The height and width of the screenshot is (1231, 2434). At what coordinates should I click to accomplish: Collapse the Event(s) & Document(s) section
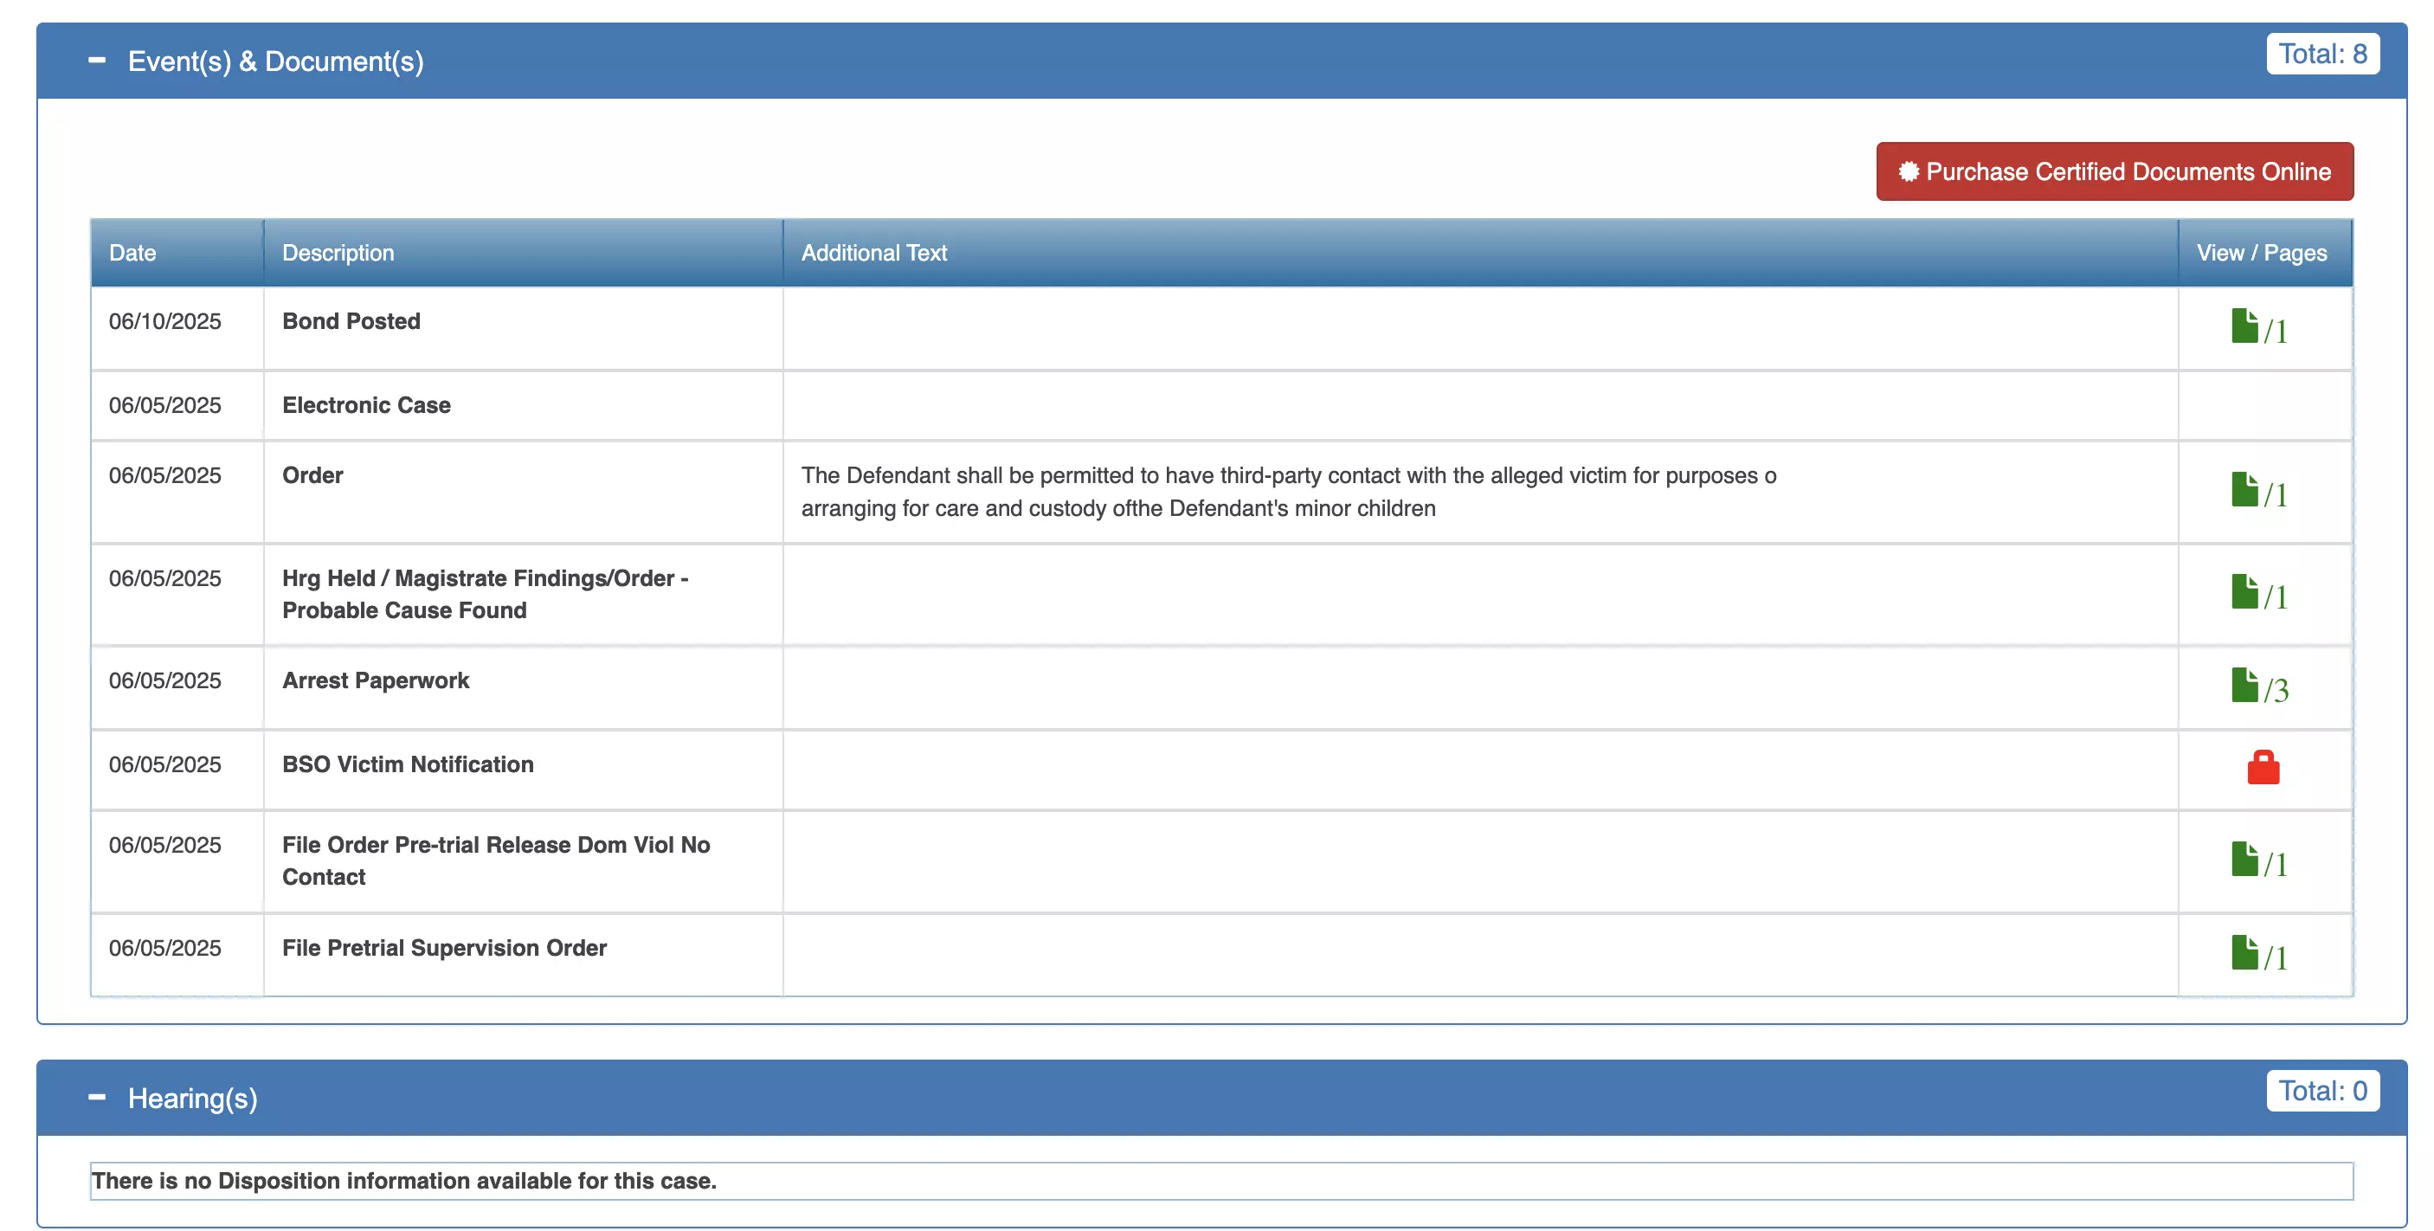pyautogui.click(x=96, y=61)
